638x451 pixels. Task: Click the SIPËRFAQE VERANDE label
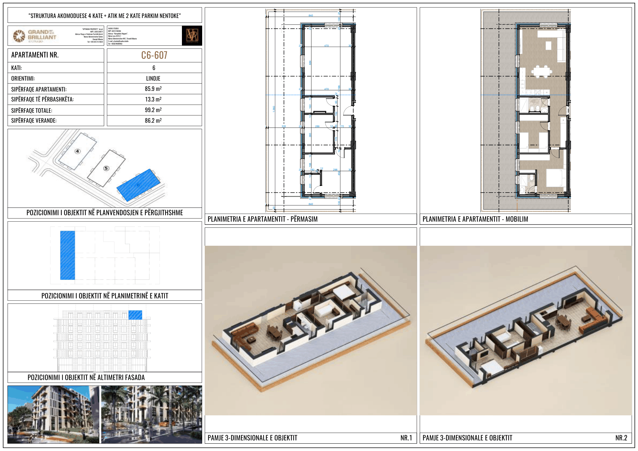coord(34,120)
